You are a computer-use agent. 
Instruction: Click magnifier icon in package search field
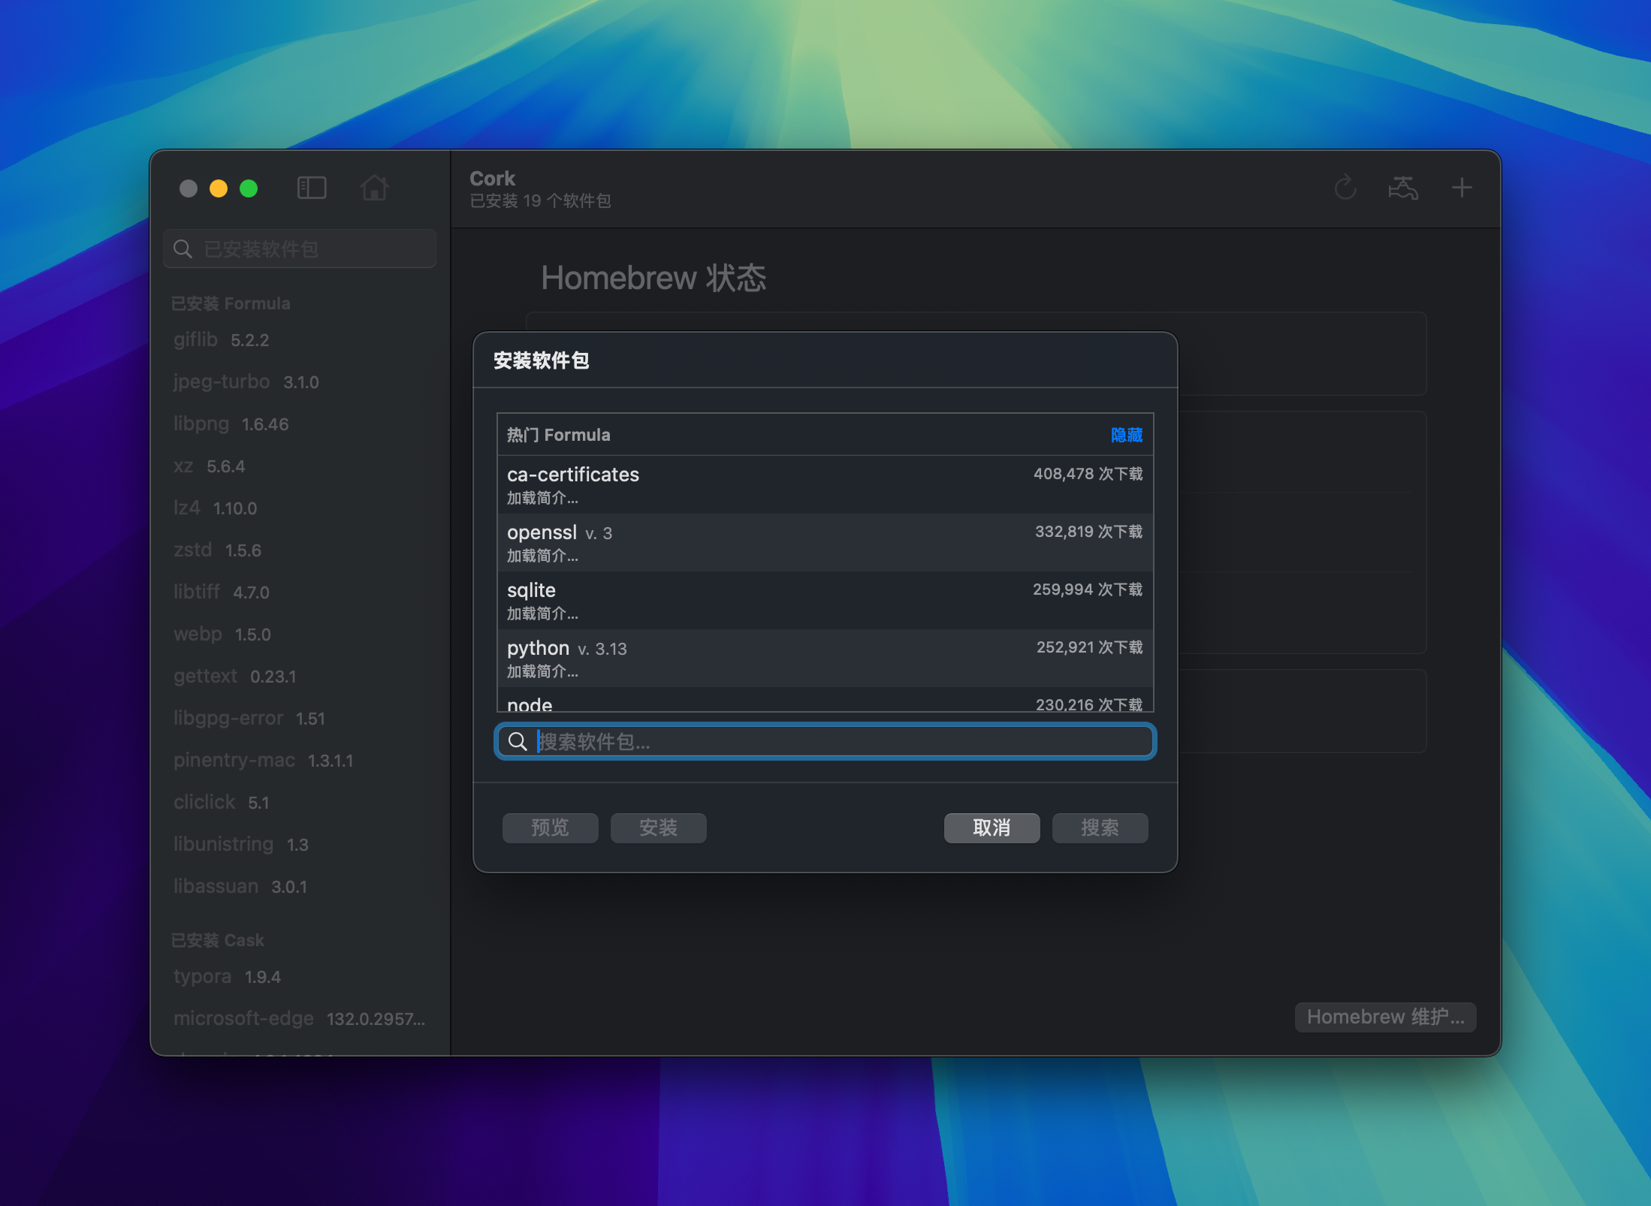[x=518, y=742]
